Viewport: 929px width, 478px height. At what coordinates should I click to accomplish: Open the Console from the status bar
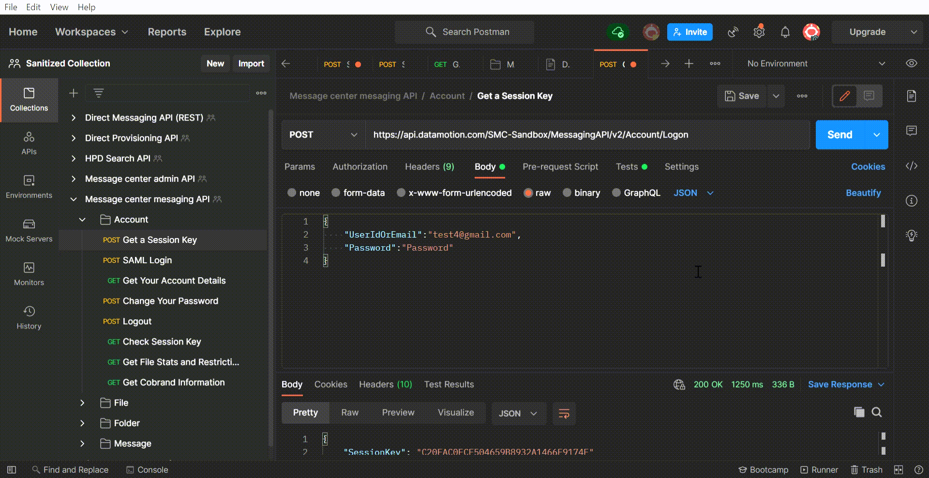click(147, 469)
